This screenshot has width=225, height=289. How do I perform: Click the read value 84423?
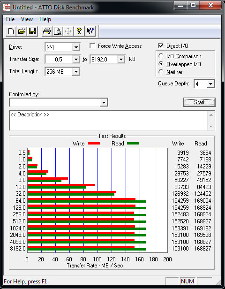(x=204, y=187)
